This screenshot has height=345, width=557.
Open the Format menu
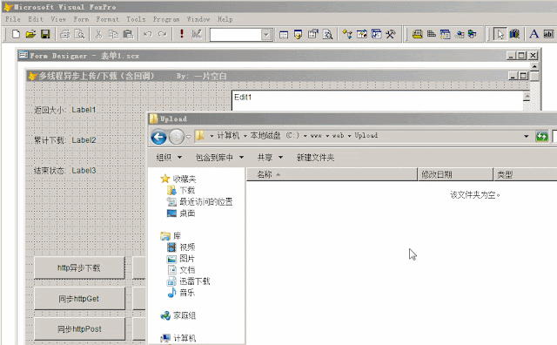[107, 19]
